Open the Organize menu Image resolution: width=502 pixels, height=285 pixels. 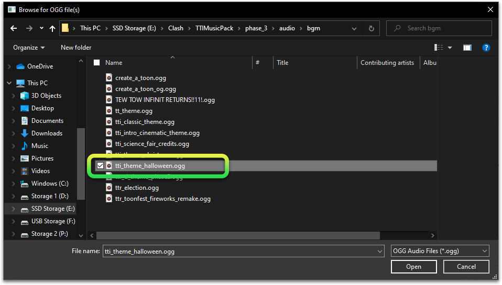pyautogui.click(x=29, y=48)
